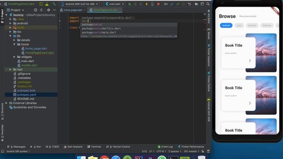The height and width of the screenshot is (159, 283).
Task: Expand the test folder
Action: pos(10,69)
